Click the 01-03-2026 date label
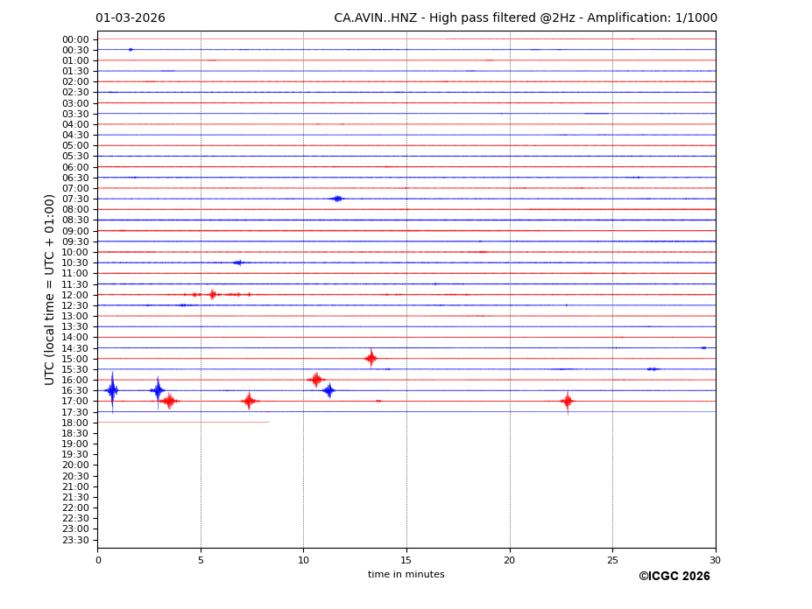812x609 pixels. click(130, 18)
